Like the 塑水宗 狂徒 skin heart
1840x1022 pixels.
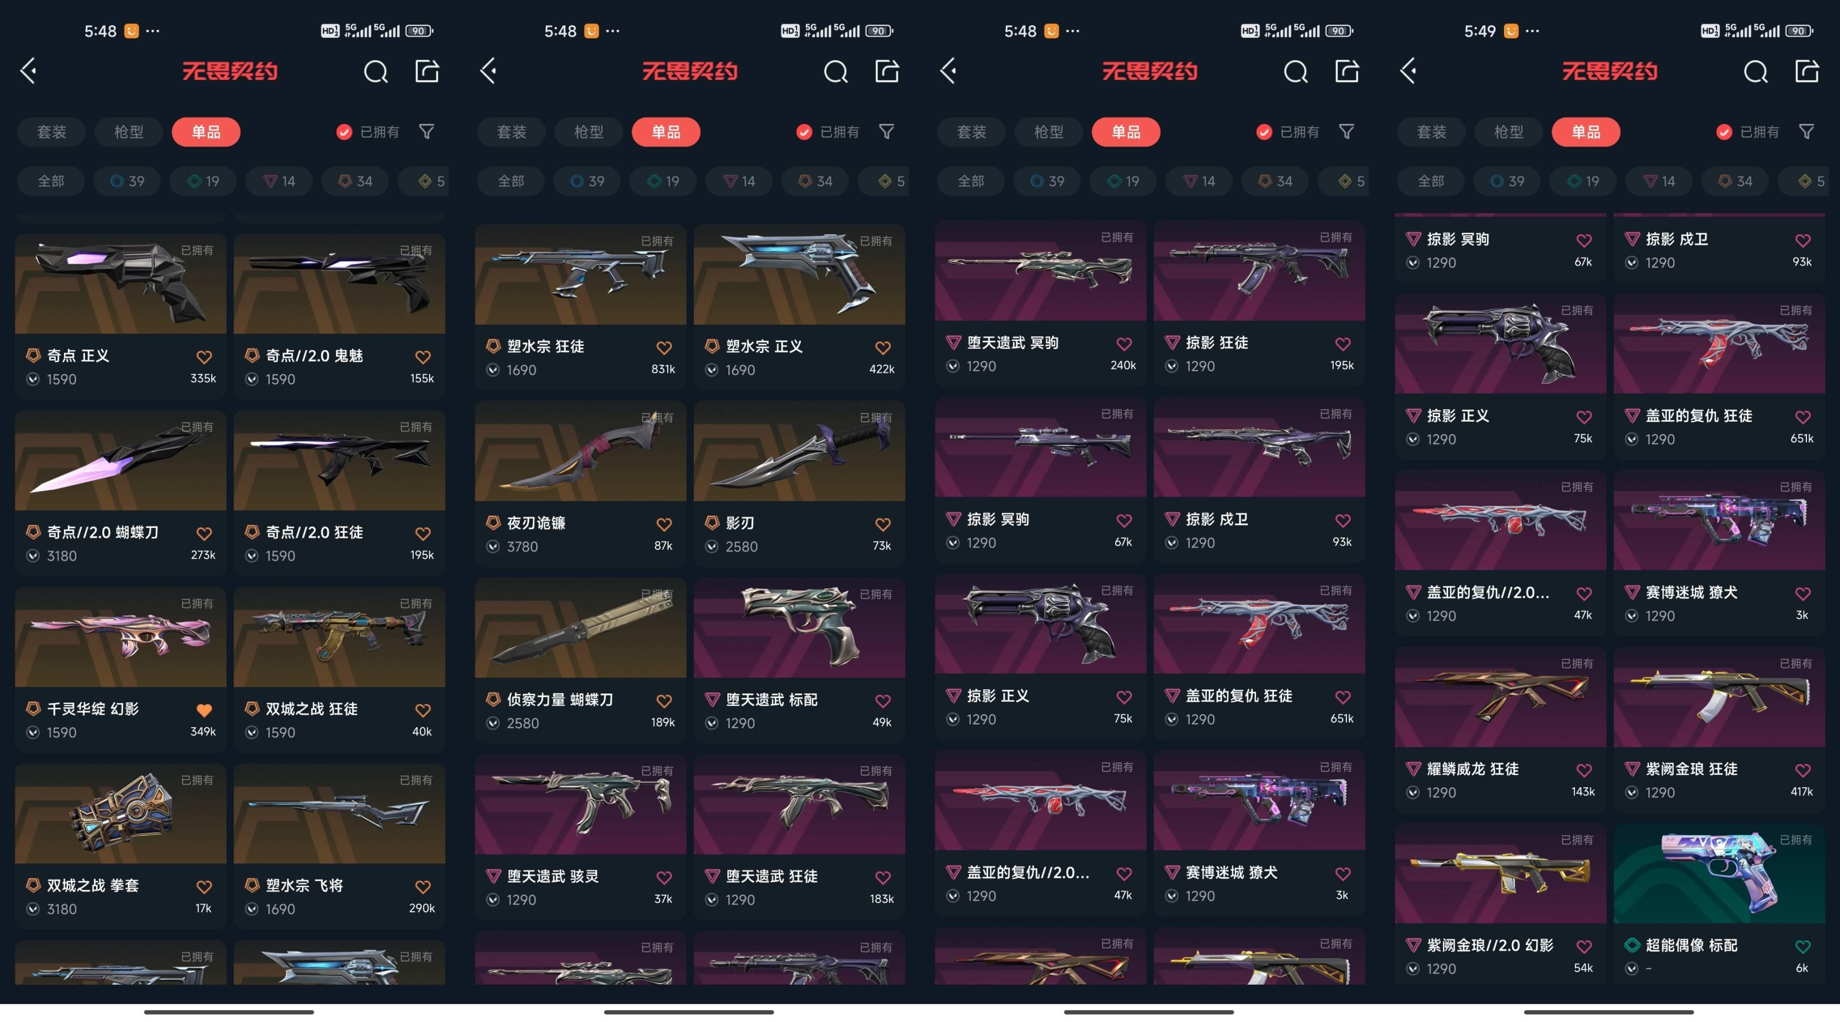click(664, 347)
